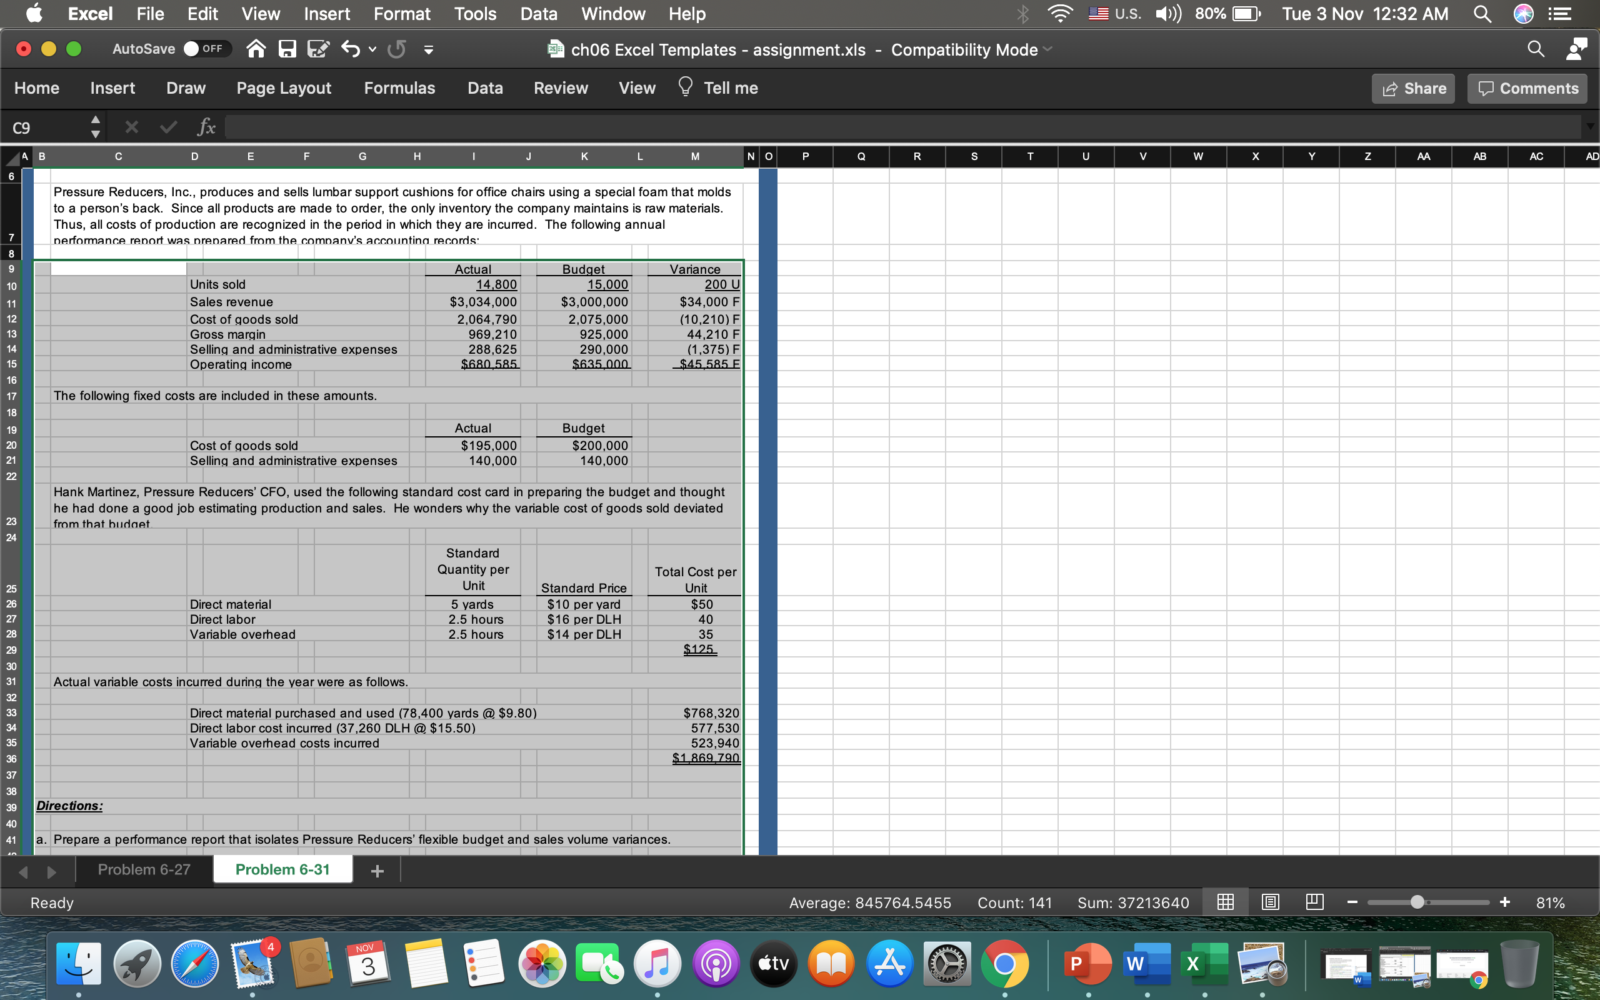Open Search using the magnifier icon
The height and width of the screenshot is (1000, 1600).
point(1535,48)
